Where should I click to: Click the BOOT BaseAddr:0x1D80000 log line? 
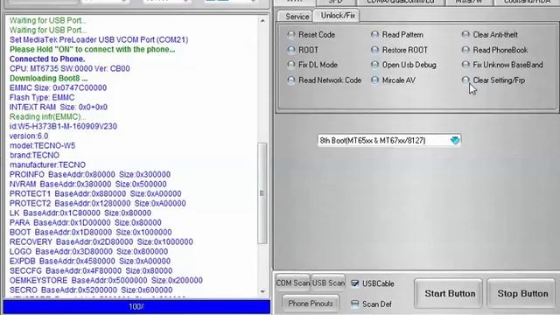coord(90,233)
